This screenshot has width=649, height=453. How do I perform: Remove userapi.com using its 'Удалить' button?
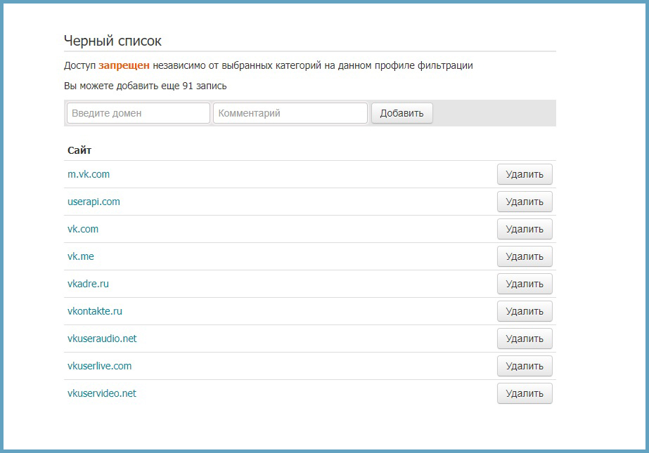point(525,202)
